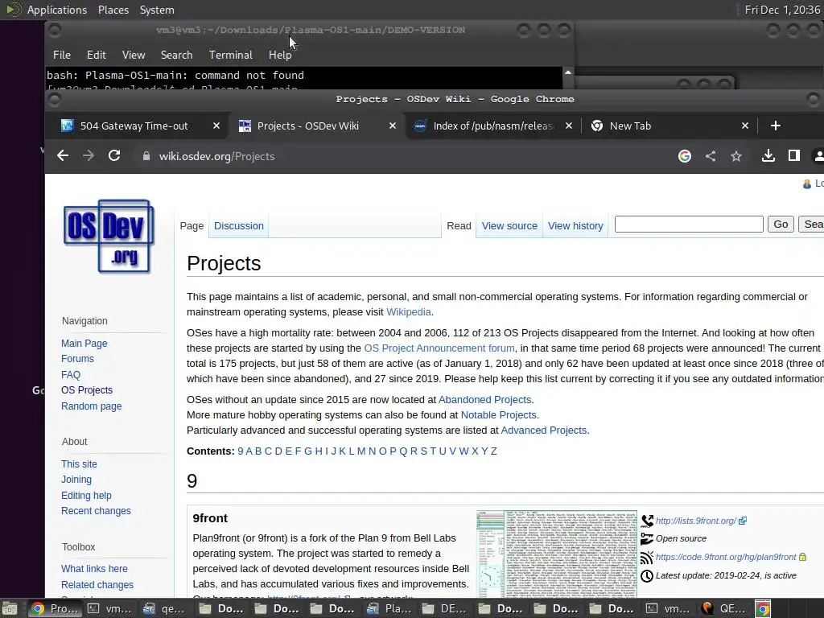Open the View source tab
This screenshot has width=824, height=618.
click(509, 225)
